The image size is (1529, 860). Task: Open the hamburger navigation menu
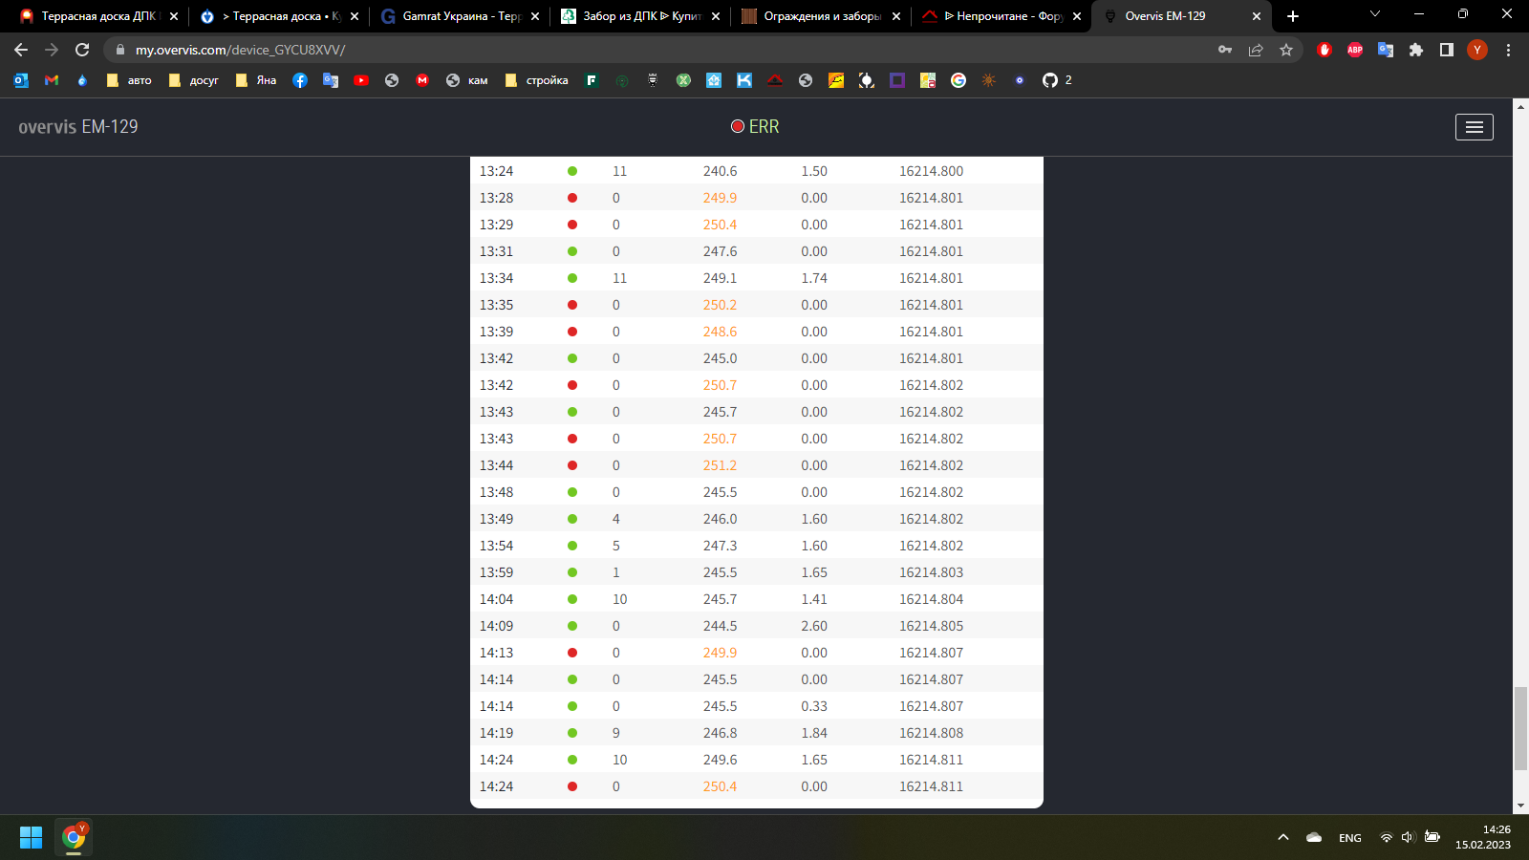coord(1474,127)
